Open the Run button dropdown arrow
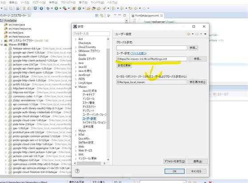 [x=60, y=8]
